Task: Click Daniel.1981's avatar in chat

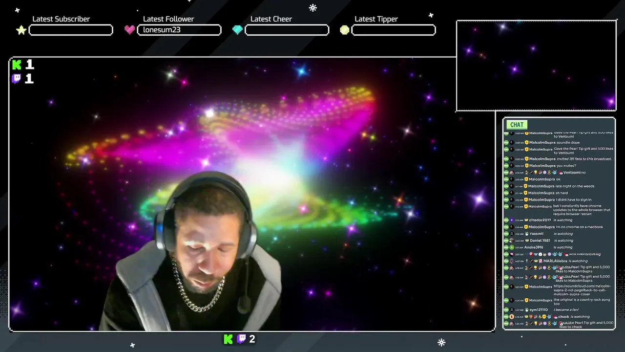Action: (x=511, y=241)
